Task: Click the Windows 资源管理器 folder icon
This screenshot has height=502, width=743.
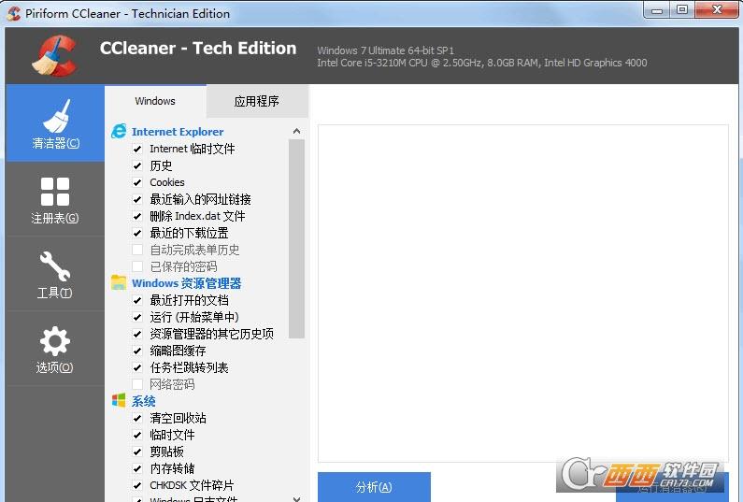Action: click(119, 282)
